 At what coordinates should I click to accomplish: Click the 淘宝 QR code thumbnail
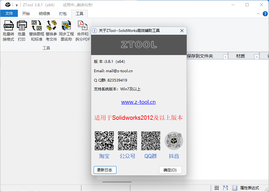[104, 141]
